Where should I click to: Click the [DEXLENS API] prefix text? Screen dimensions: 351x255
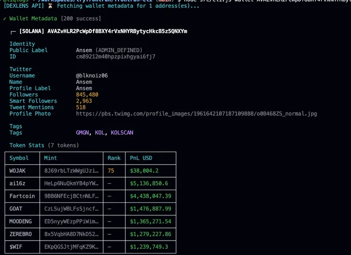pos(24,6)
